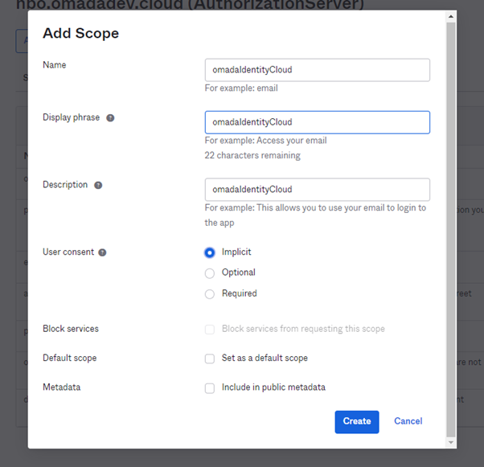Image resolution: width=484 pixels, height=467 pixels.
Task: Click the Metadata label
Action: click(62, 387)
